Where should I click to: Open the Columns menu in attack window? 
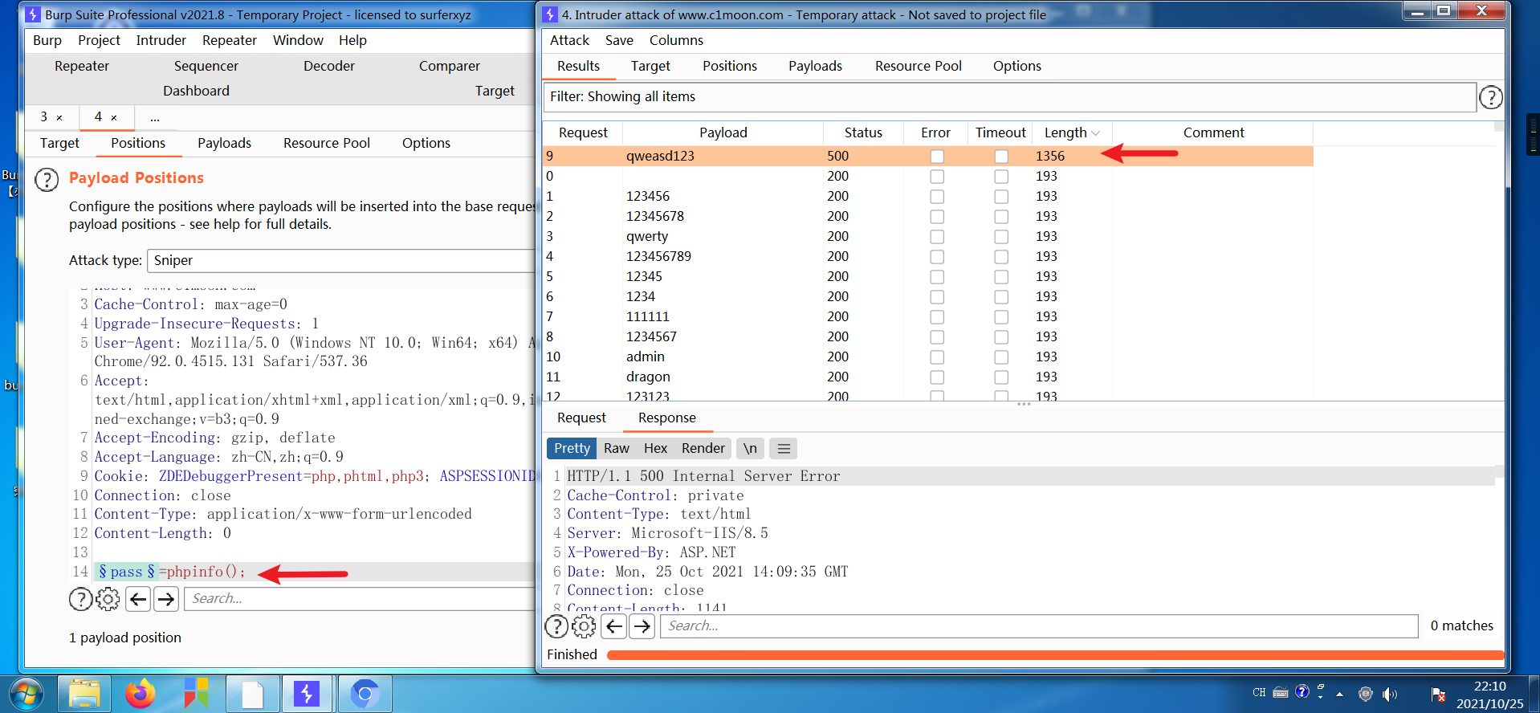click(676, 40)
